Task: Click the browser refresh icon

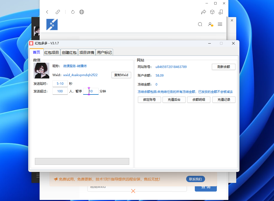Action: tap(73, 12)
